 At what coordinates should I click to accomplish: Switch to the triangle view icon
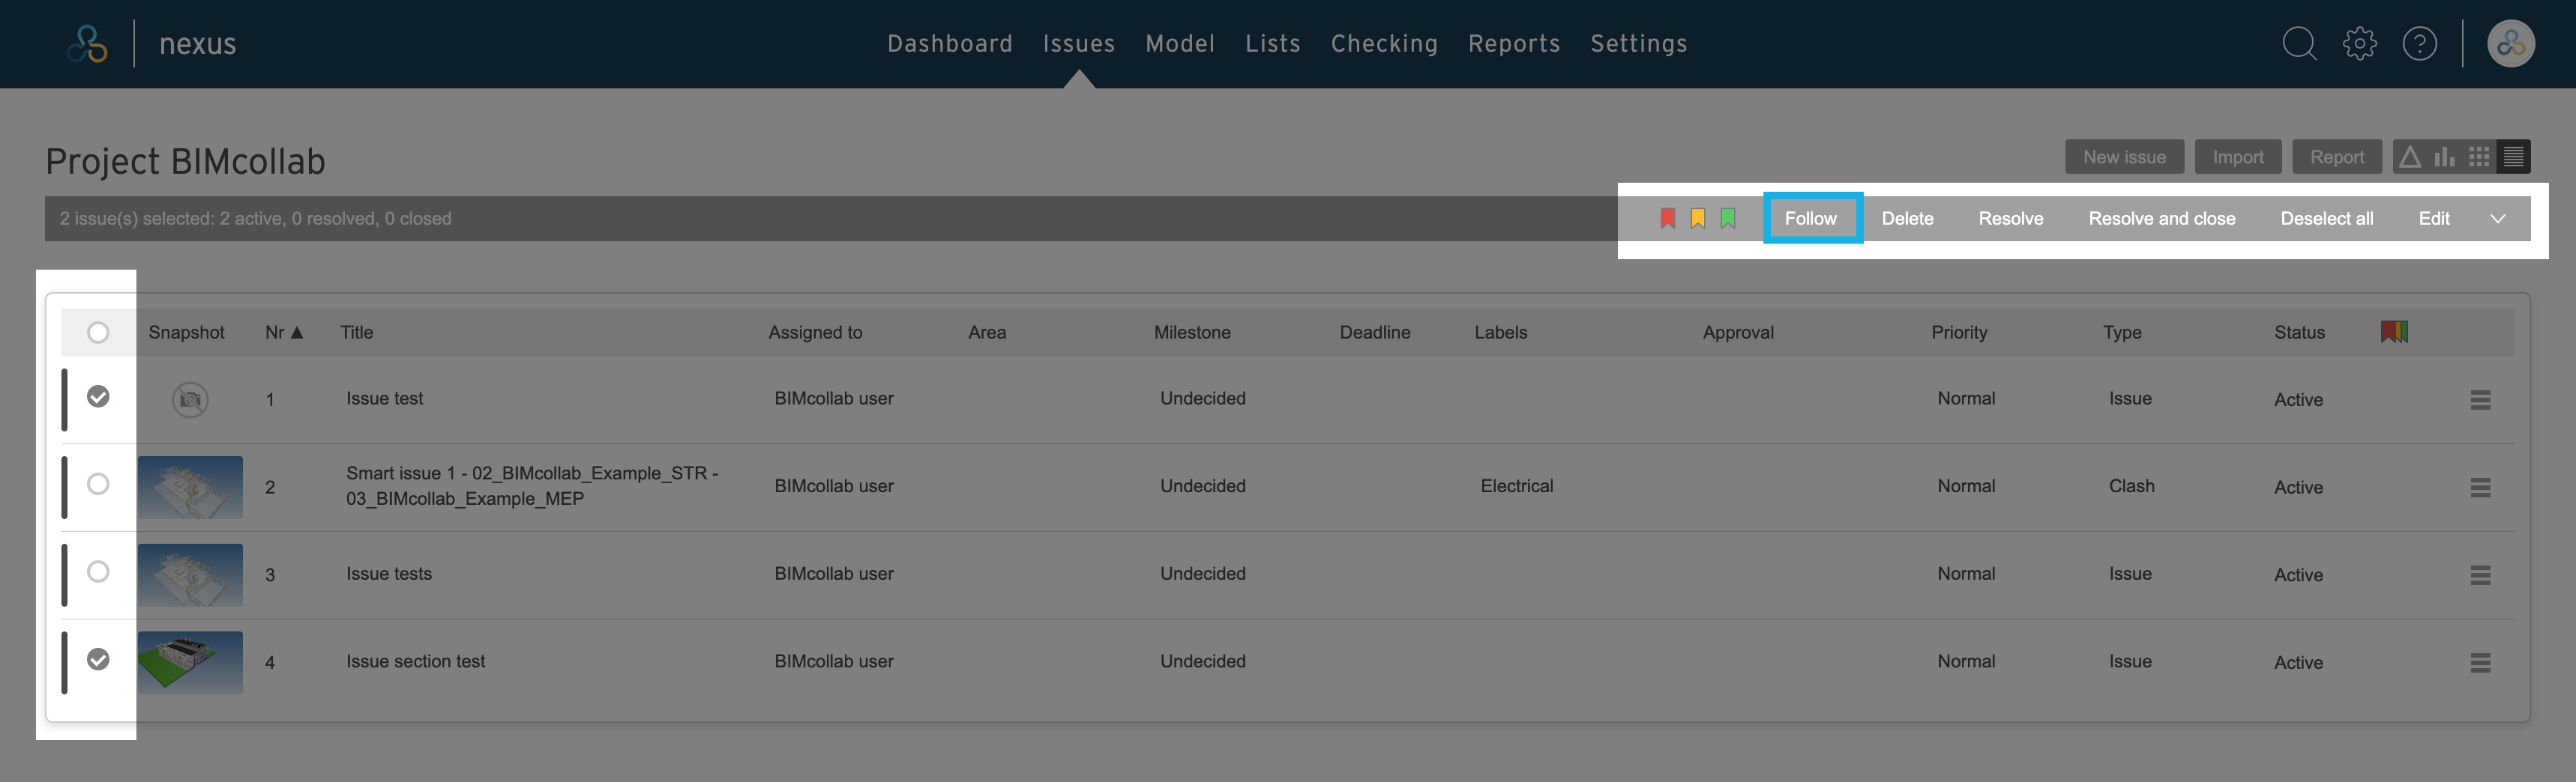[x=2410, y=157]
